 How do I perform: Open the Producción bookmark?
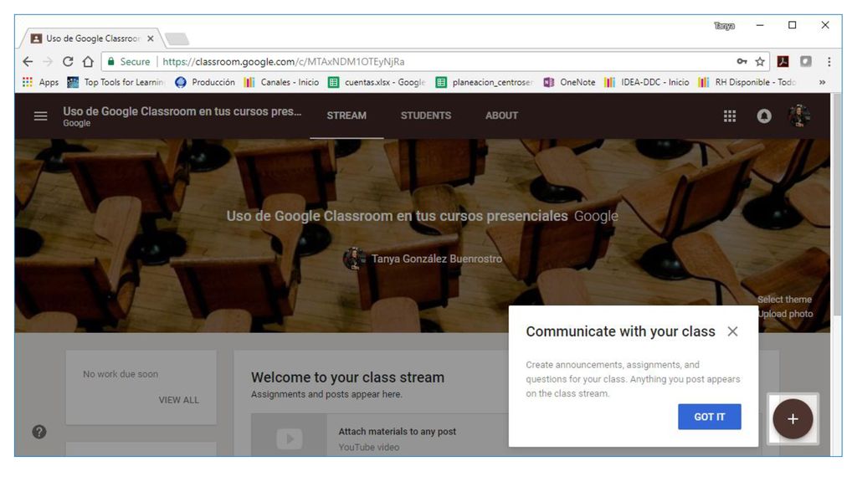[205, 82]
